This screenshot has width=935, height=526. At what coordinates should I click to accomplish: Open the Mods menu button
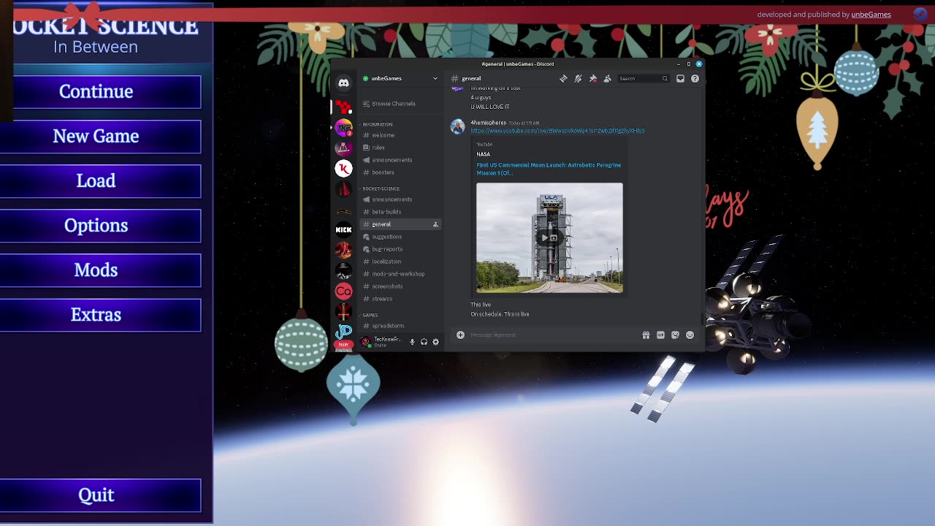(x=100, y=270)
